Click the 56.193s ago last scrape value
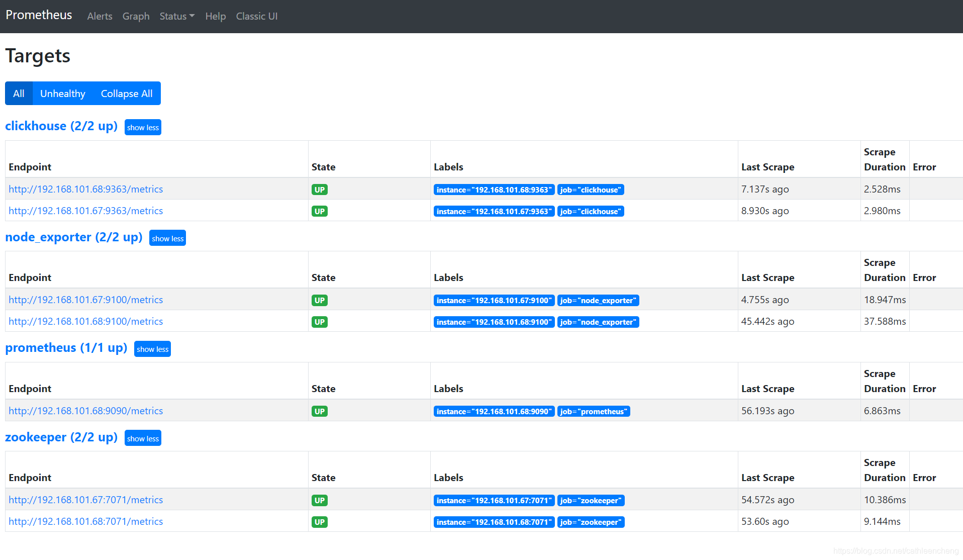963x560 pixels. click(767, 411)
